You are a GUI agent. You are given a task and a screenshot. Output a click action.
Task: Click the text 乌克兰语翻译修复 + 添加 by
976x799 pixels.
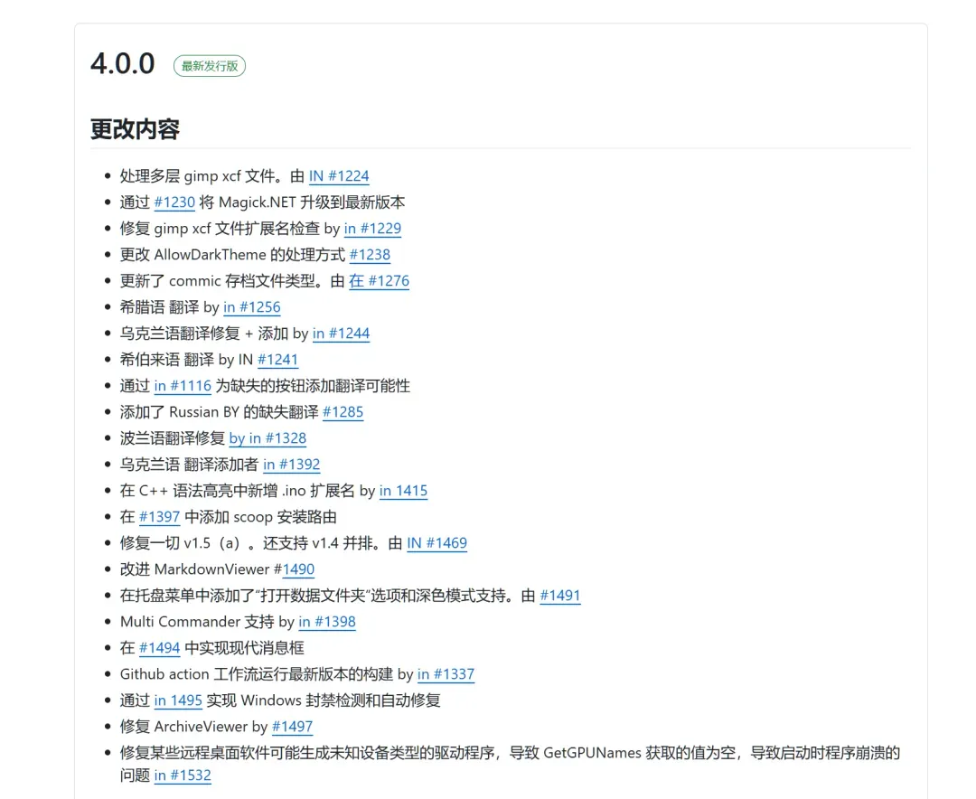point(214,334)
